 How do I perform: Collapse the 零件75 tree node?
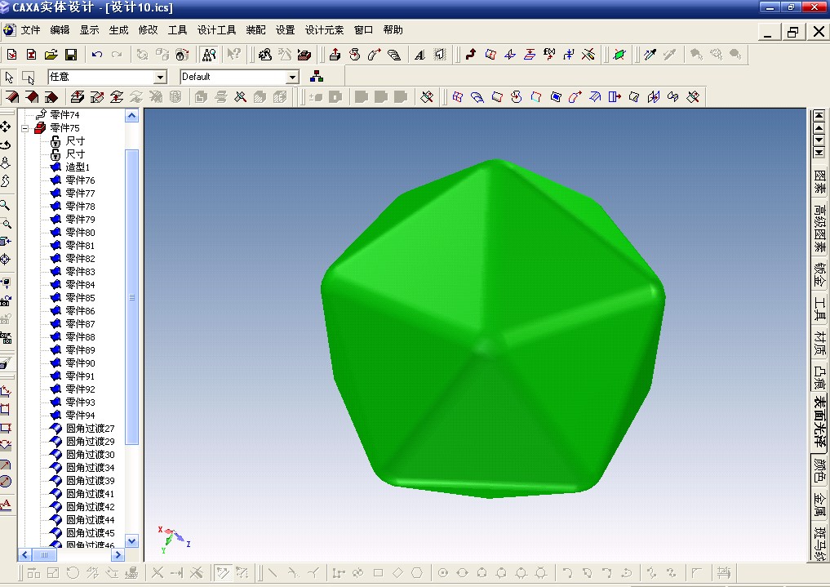coord(24,128)
